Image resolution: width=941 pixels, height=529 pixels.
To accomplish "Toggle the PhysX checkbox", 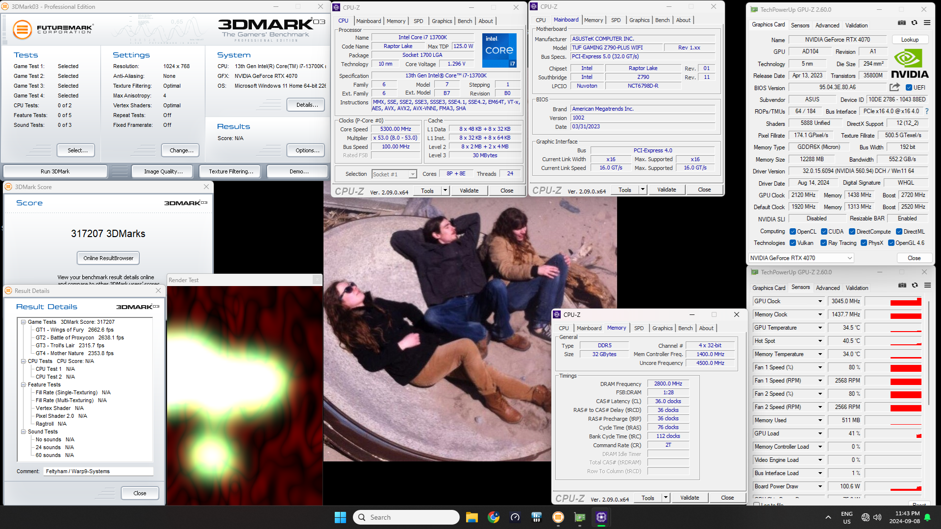I will (x=864, y=243).
